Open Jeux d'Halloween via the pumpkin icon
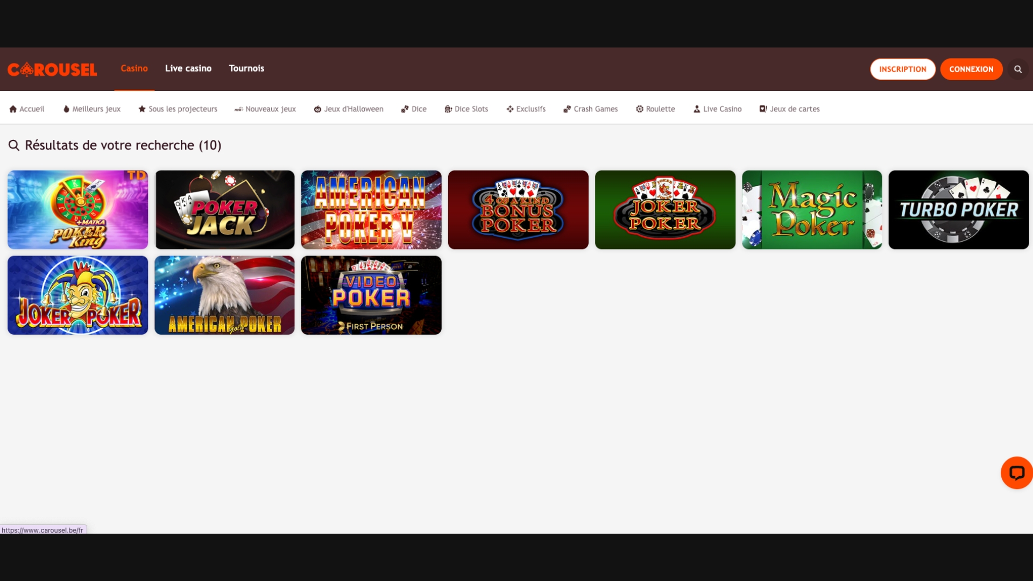Screen dimensions: 1033x581 tap(317, 109)
